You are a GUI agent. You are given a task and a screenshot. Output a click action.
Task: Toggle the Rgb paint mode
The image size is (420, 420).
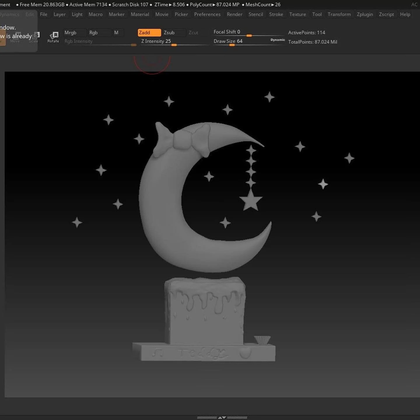pos(99,33)
